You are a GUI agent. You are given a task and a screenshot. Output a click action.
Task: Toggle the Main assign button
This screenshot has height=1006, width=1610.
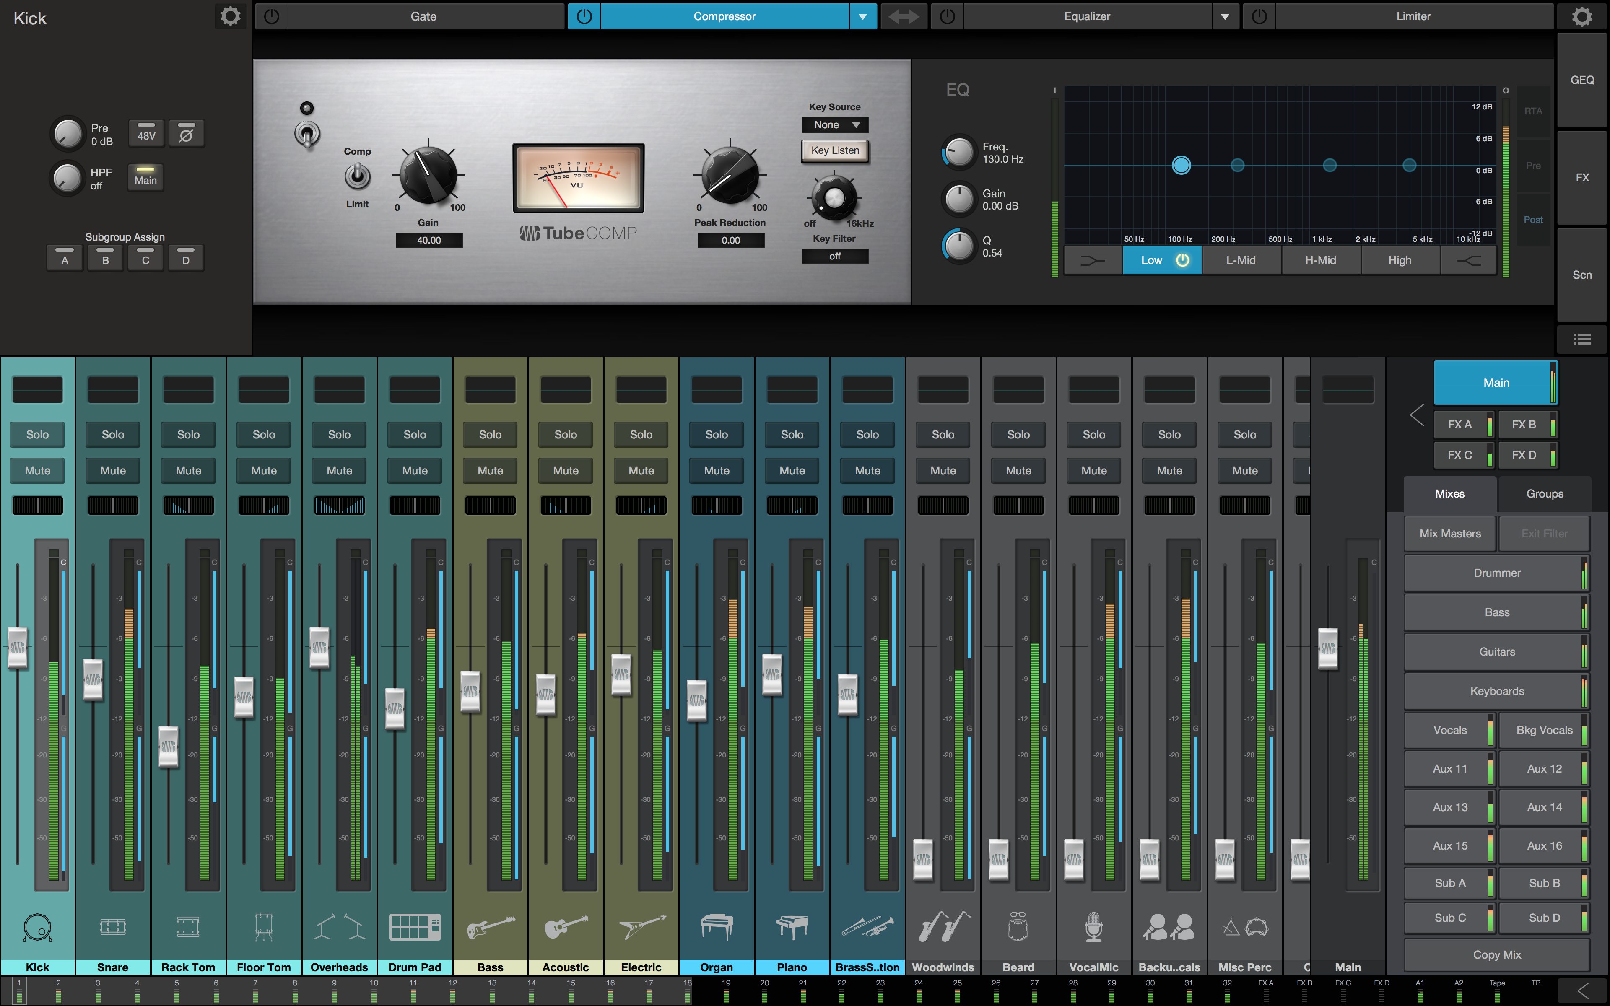click(146, 178)
